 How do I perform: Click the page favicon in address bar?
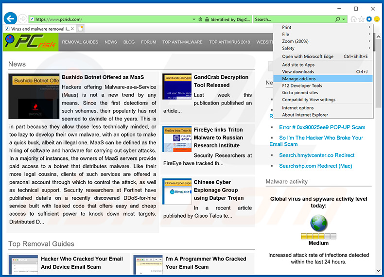click(32, 19)
